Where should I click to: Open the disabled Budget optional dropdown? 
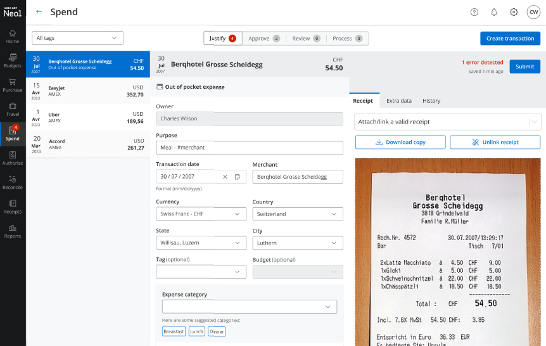298,272
